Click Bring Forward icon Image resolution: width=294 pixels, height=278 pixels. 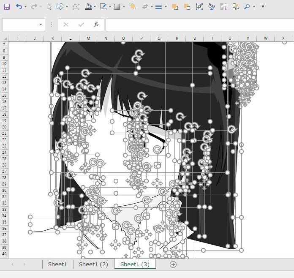pyautogui.click(x=175, y=7)
